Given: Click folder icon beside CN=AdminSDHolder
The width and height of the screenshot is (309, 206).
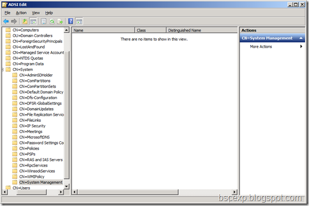Looking at the screenshot, I should point(14,75).
